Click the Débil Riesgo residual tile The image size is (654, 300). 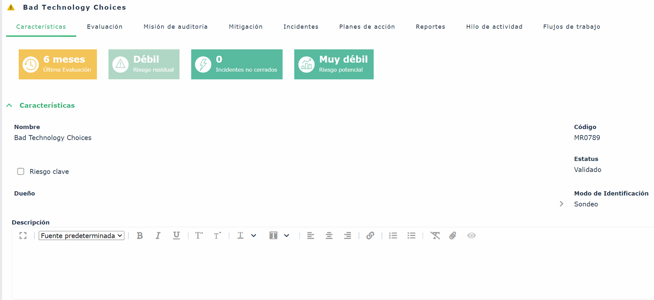click(x=144, y=64)
